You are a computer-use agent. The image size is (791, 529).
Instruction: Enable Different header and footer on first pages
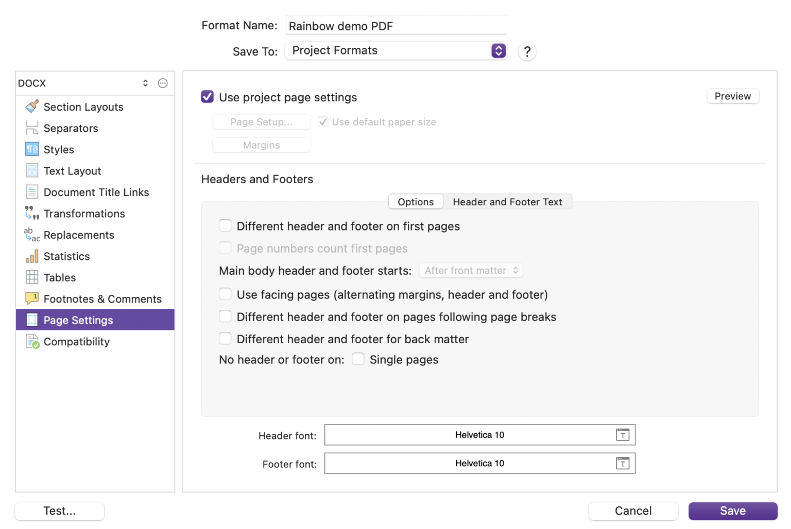(225, 225)
